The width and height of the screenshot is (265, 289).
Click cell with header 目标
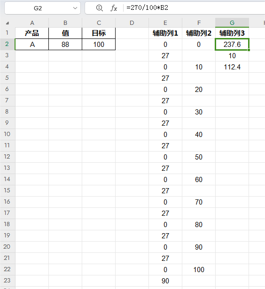[99, 33]
